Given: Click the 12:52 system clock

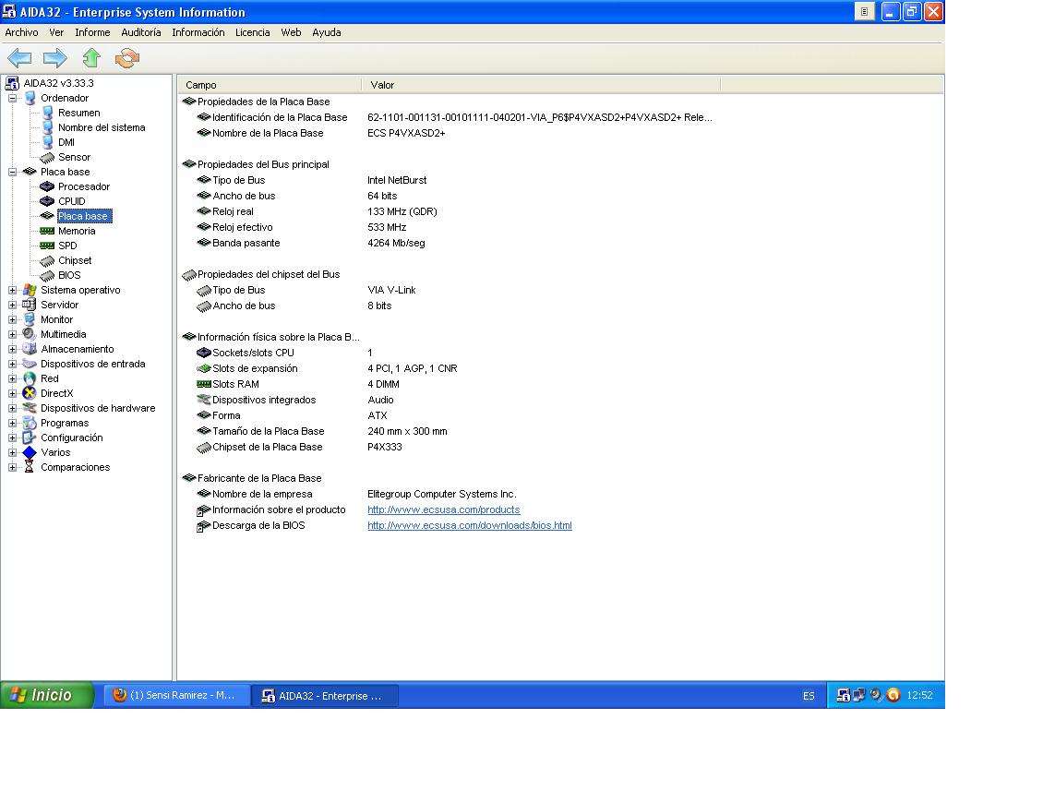Looking at the screenshot, I should click(919, 696).
